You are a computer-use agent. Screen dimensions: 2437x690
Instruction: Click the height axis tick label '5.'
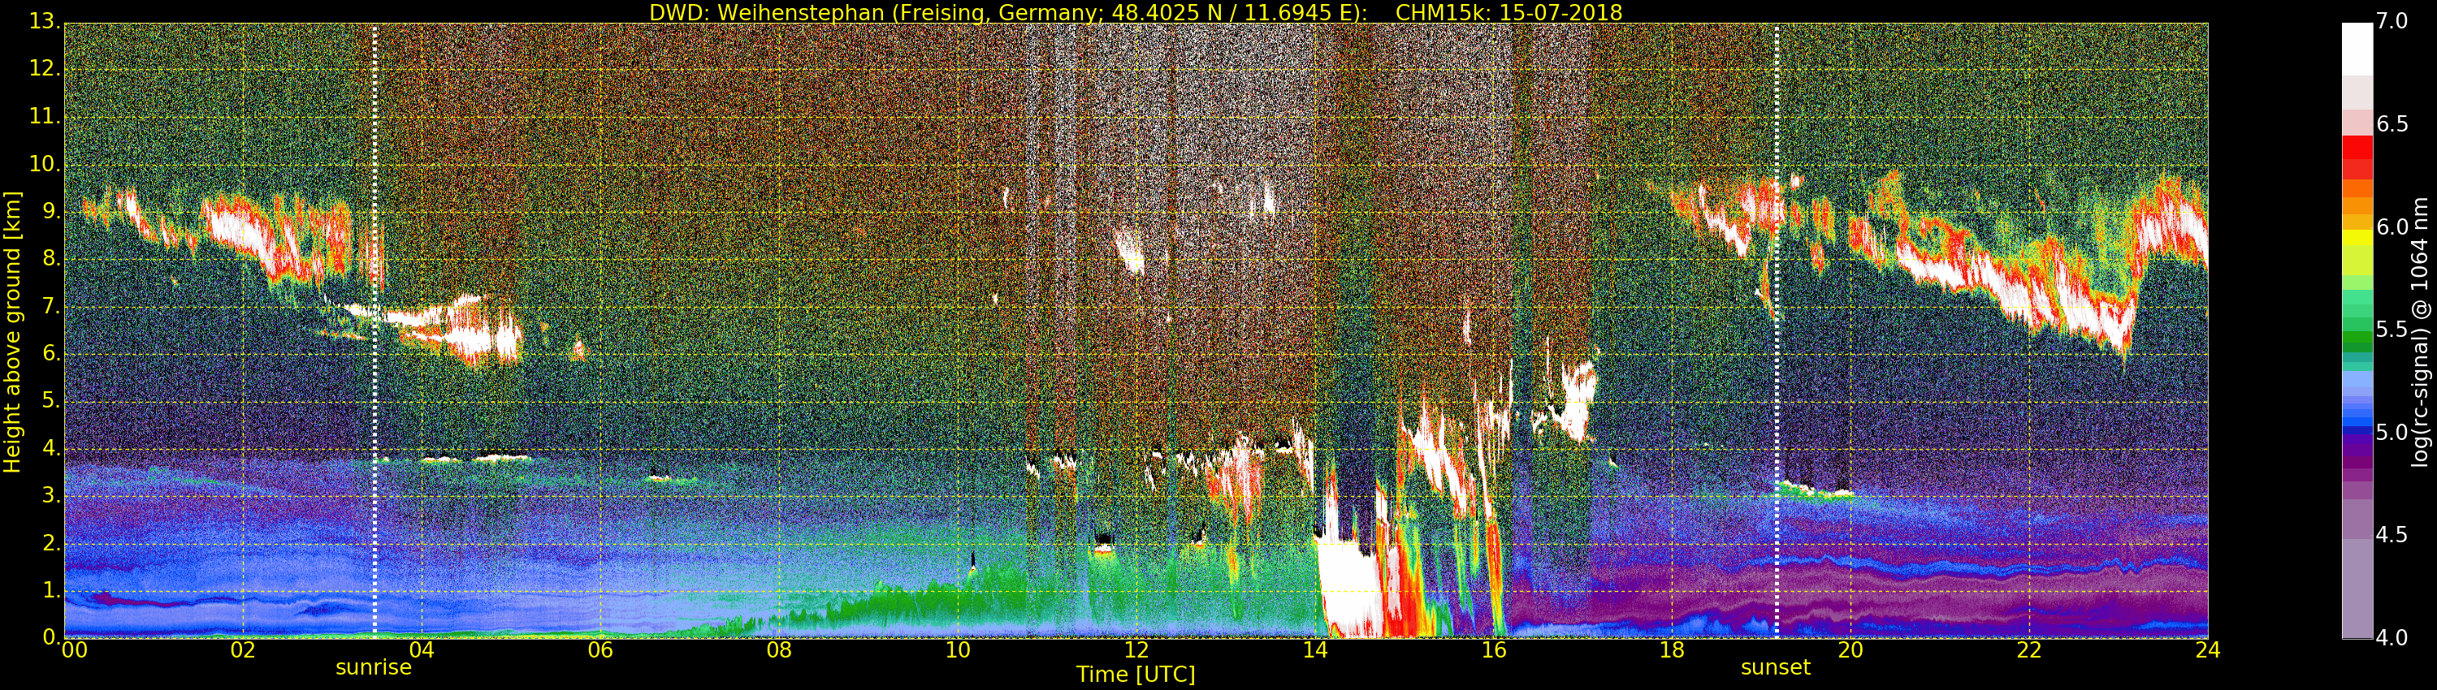click(x=50, y=401)
